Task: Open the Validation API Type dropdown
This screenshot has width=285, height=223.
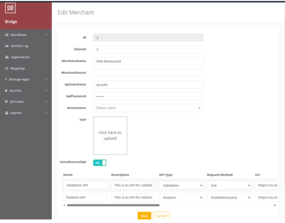Action: coord(181,185)
